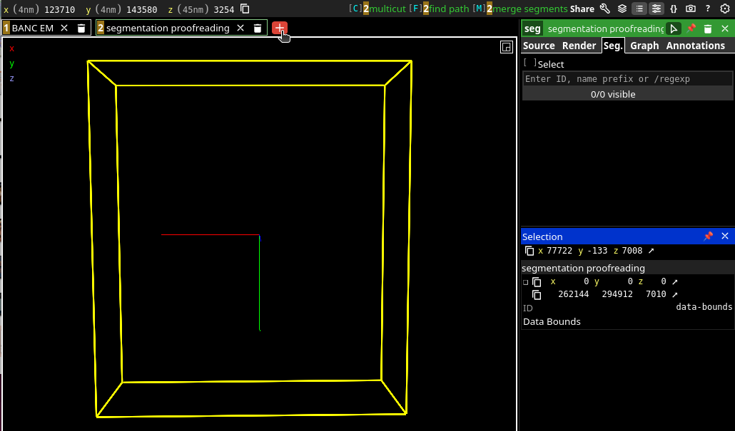
Task: Copy the selection position x 77722
Action: tap(529, 251)
